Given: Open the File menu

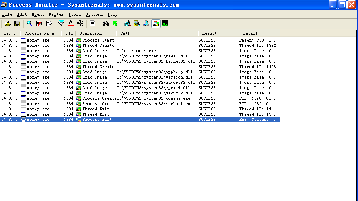Looking at the screenshot, I should tap(7, 15).
